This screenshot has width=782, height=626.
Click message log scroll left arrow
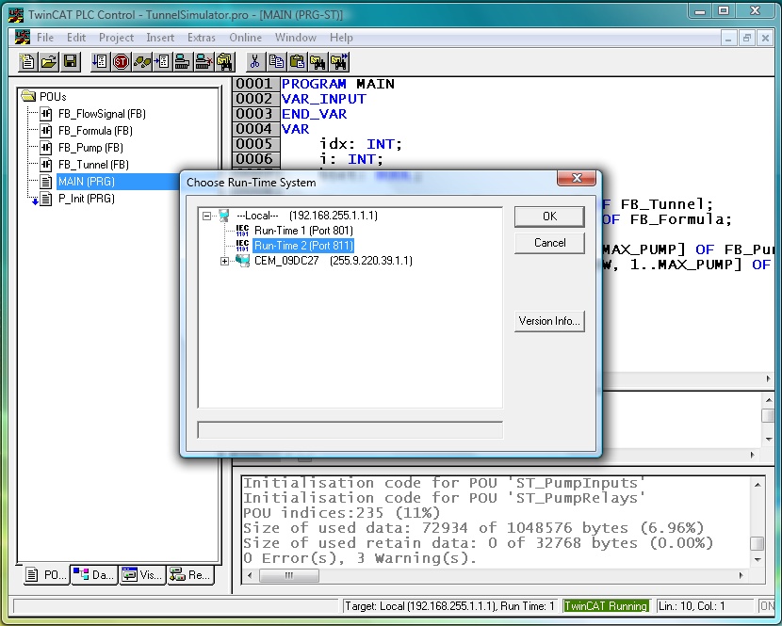click(250, 576)
